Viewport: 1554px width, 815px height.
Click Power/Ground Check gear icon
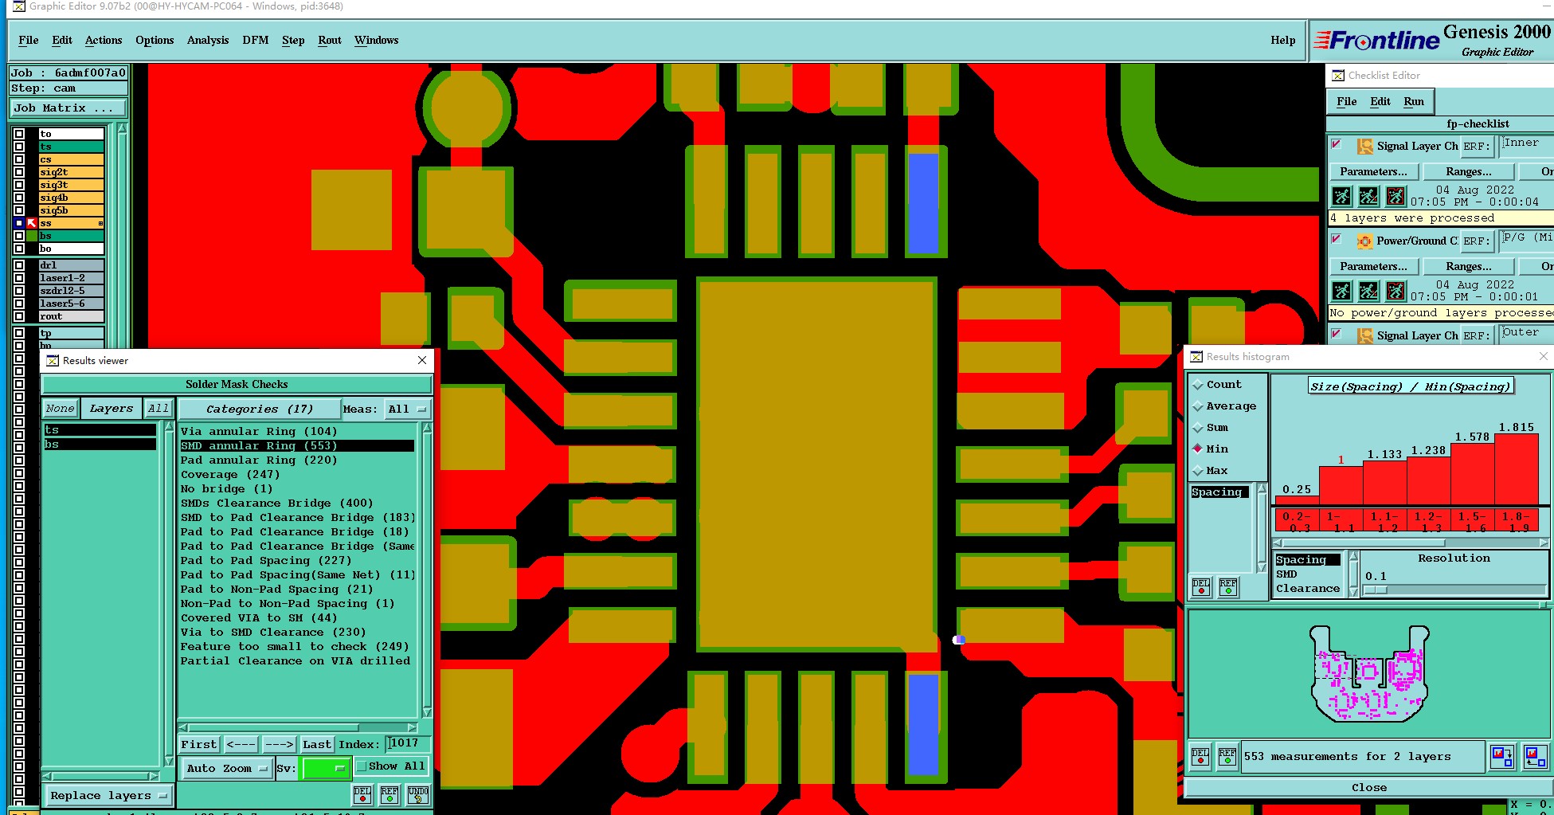tap(1365, 241)
